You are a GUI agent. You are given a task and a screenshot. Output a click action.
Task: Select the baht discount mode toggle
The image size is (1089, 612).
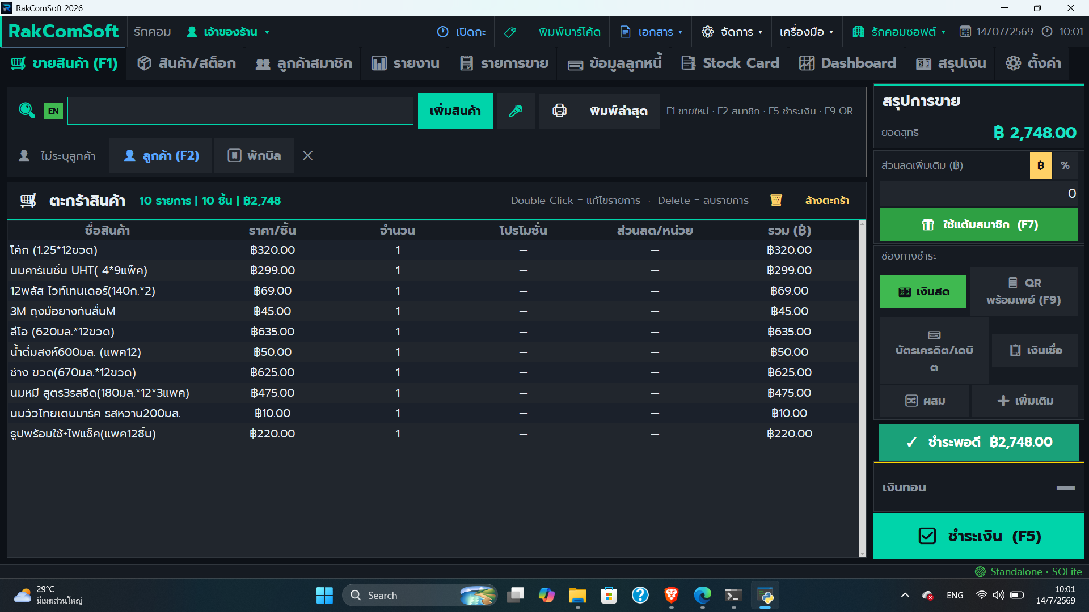[1040, 165]
